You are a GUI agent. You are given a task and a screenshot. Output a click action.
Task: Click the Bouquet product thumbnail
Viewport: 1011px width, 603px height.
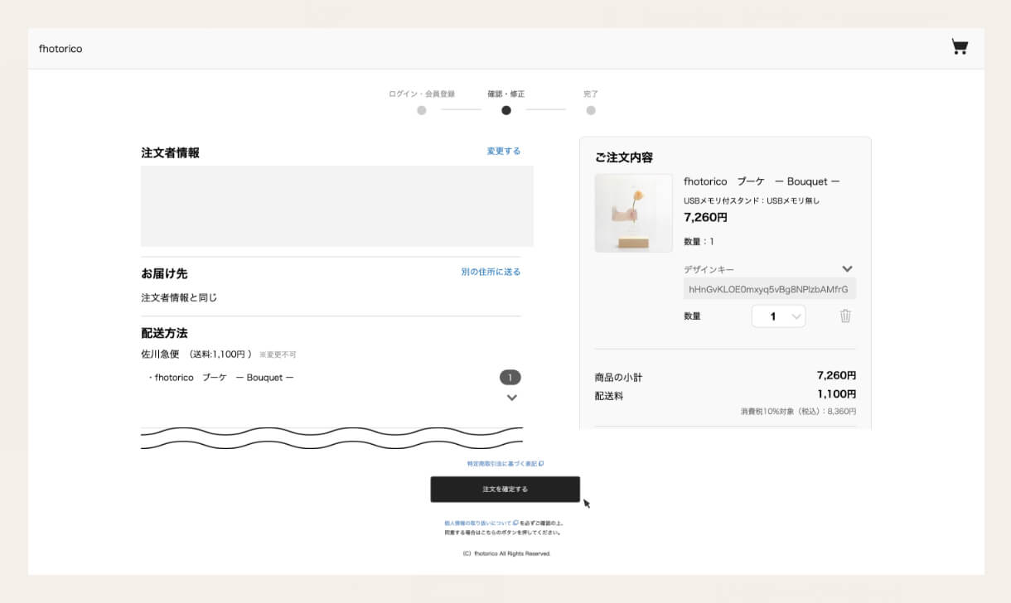pyautogui.click(x=633, y=213)
